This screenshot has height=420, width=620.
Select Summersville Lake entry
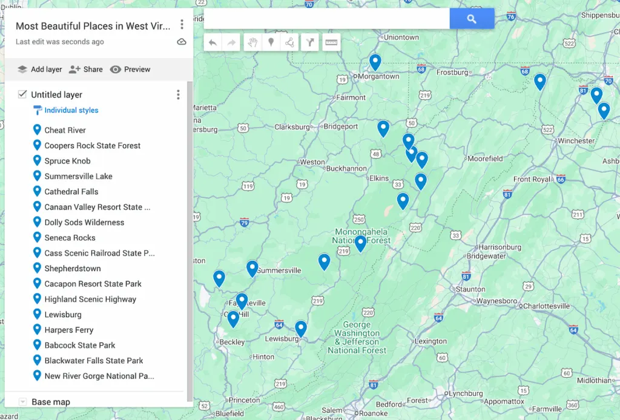(x=78, y=176)
